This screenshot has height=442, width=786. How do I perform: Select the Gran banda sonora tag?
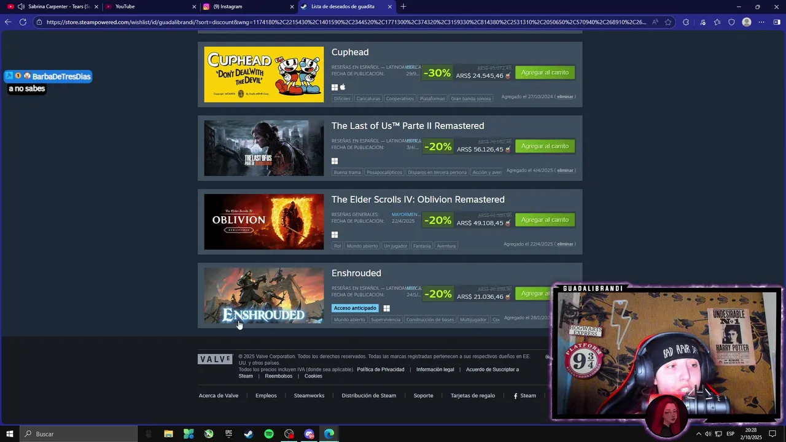pos(471,99)
